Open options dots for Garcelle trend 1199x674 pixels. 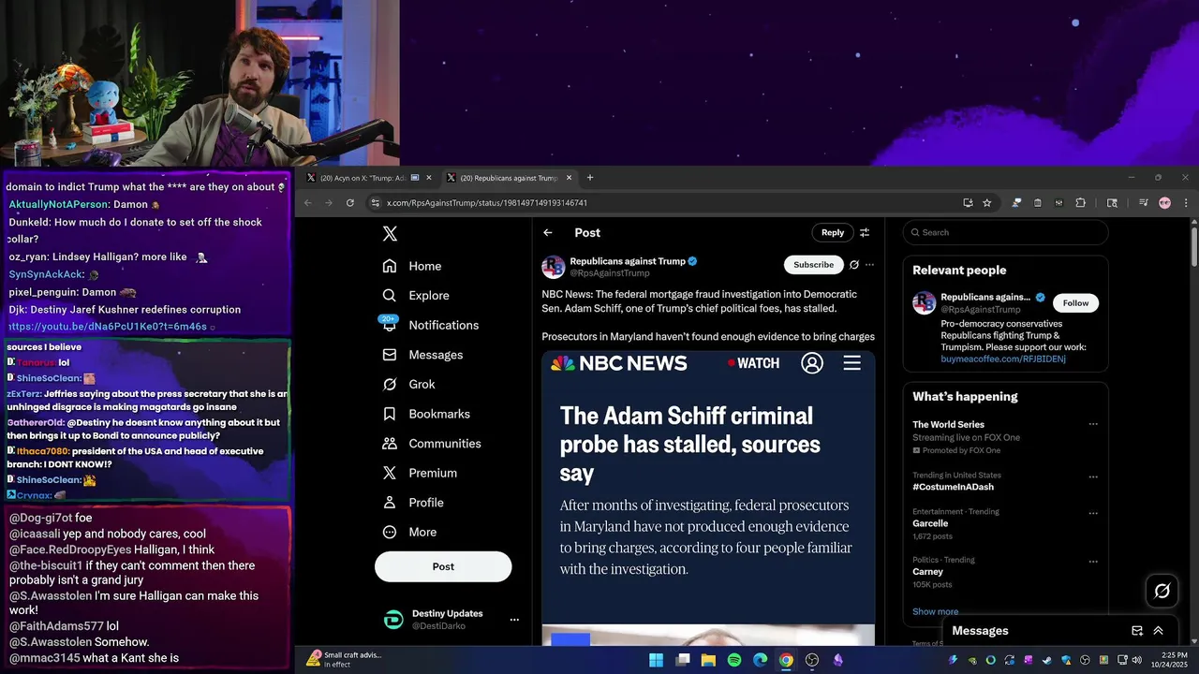(x=1092, y=514)
